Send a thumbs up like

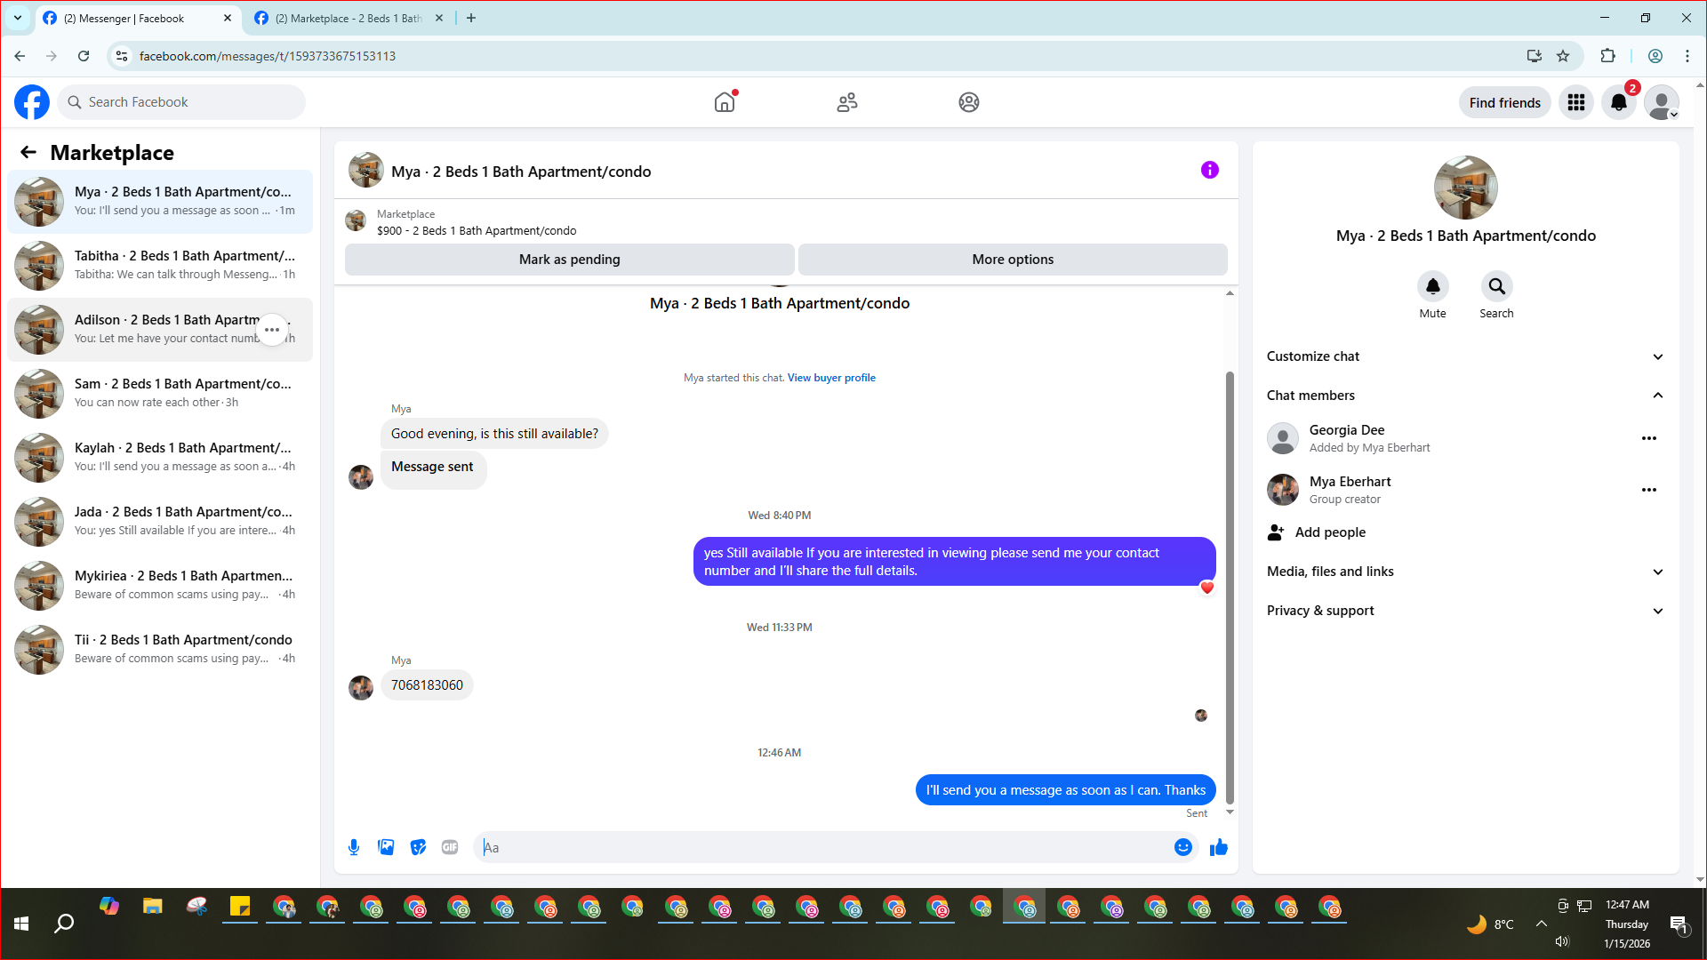[1218, 847]
